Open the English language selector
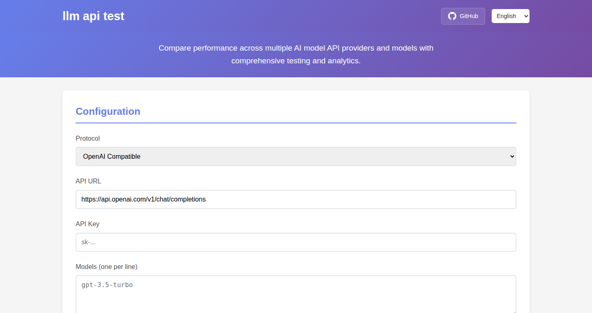The image size is (592, 313). click(x=511, y=16)
